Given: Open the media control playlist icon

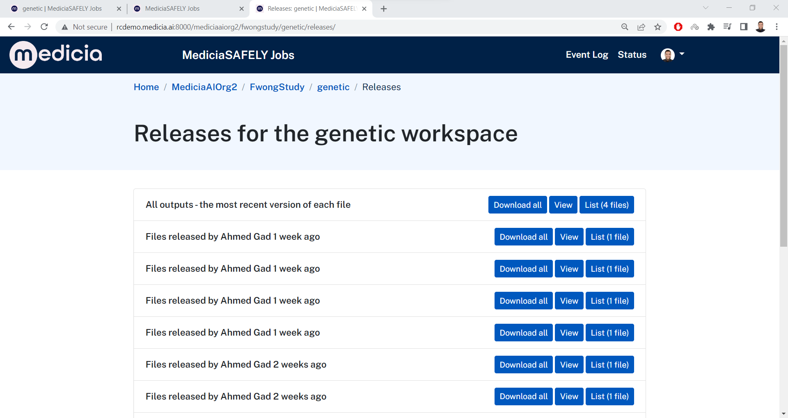Looking at the screenshot, I should point(727,27).
